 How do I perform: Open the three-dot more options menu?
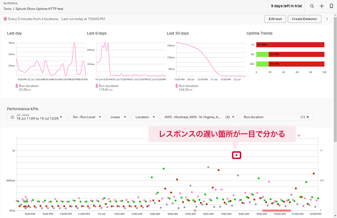[327, 19]
